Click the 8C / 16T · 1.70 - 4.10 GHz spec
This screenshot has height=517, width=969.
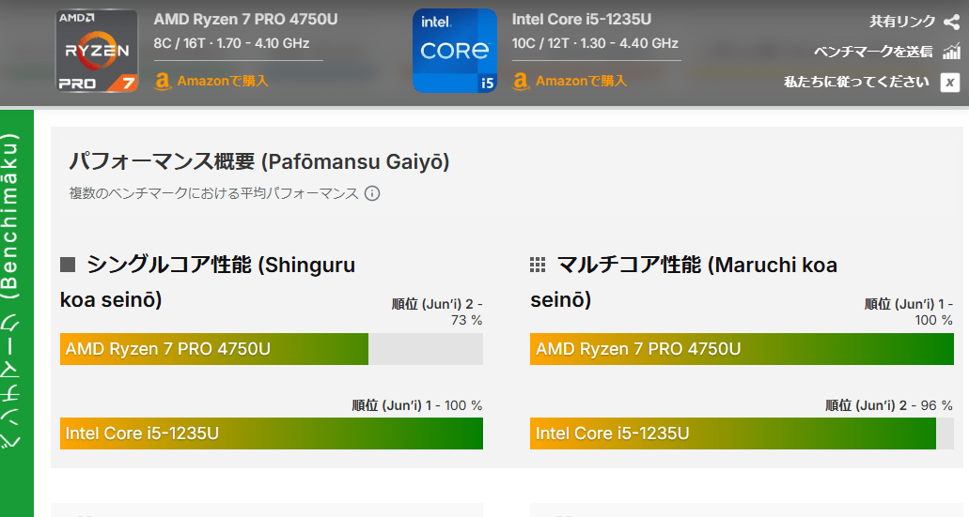tap(232, 44)
